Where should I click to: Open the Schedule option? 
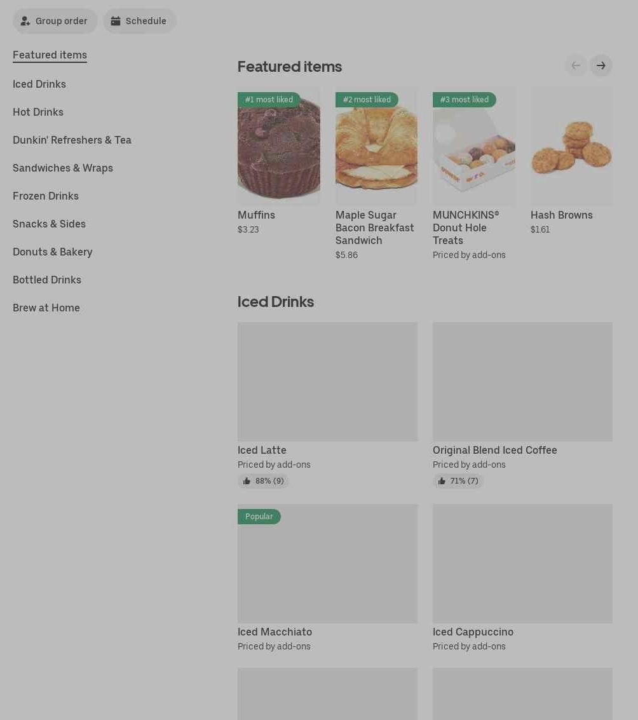click(x=139, y=21)
